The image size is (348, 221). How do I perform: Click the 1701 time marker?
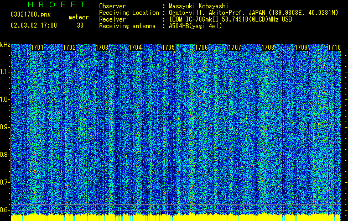[x=37, y=48]
